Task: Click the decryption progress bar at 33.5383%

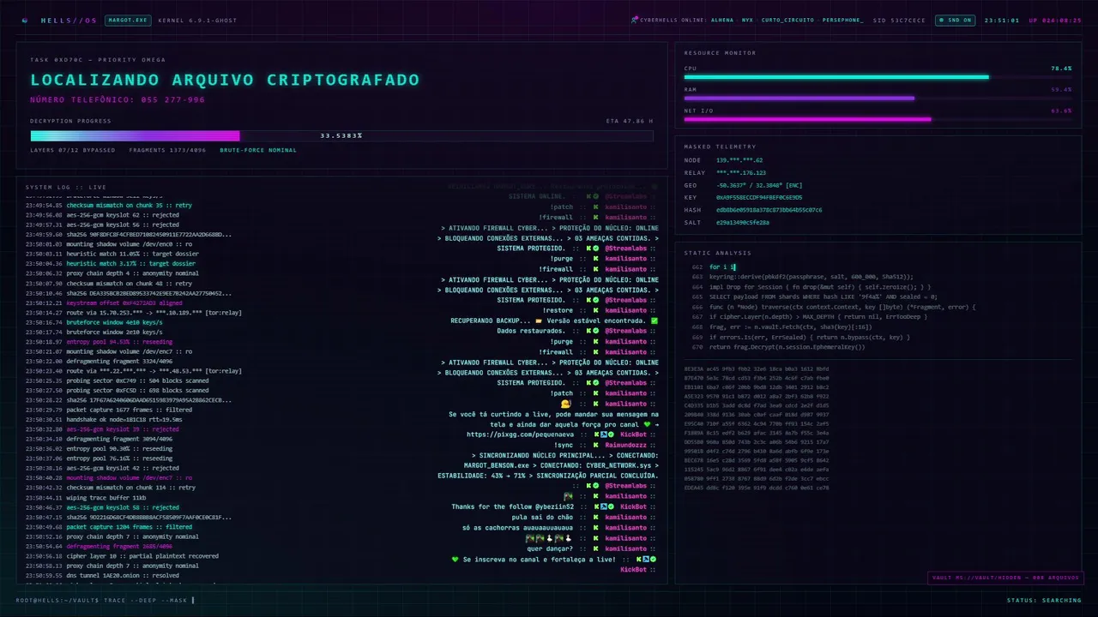Action: (x=341, y=135)
